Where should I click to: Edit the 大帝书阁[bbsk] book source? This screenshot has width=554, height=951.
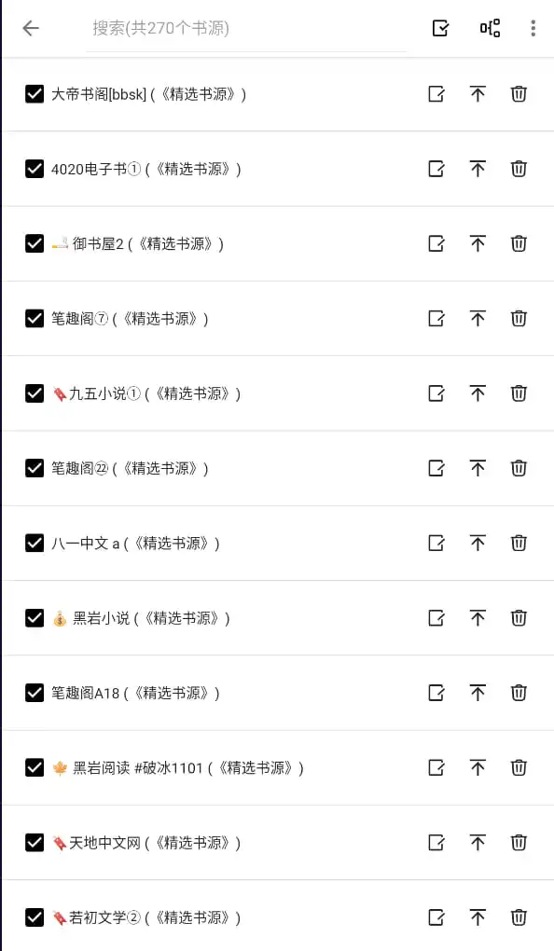(436, 94)
